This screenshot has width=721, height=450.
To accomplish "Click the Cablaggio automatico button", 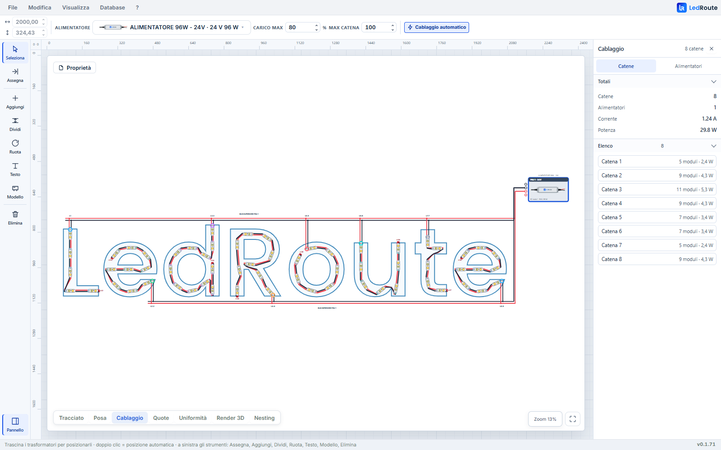I will [x=437, y=27].
